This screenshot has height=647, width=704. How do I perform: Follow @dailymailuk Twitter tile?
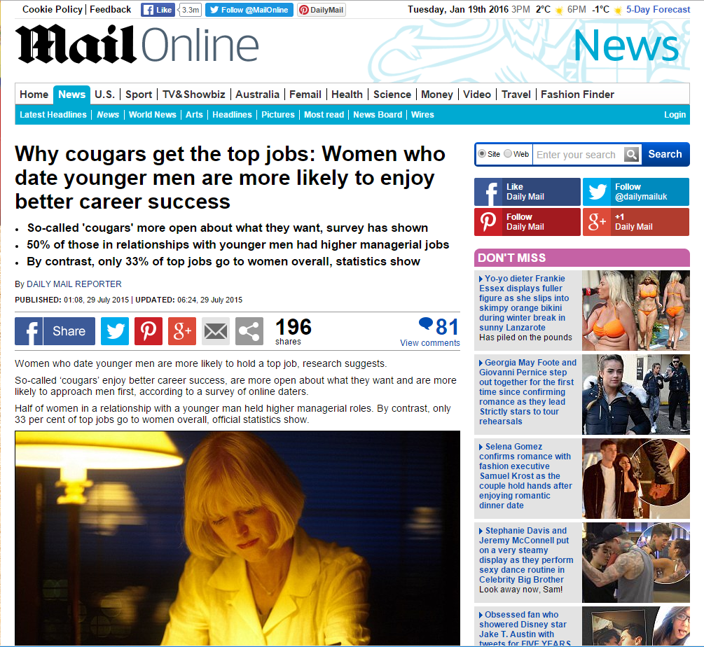[x=636, y=192]
